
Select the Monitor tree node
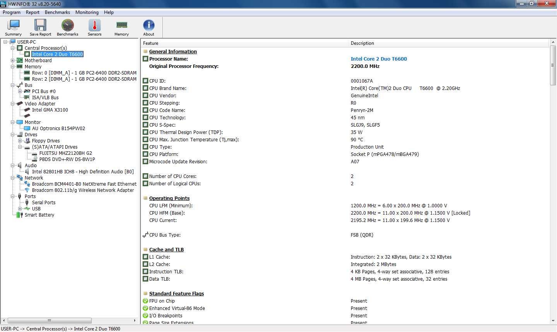point(32,122)
